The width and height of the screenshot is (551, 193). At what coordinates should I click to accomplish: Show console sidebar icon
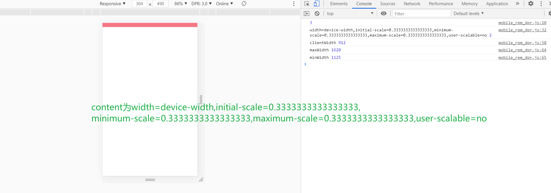307,13
